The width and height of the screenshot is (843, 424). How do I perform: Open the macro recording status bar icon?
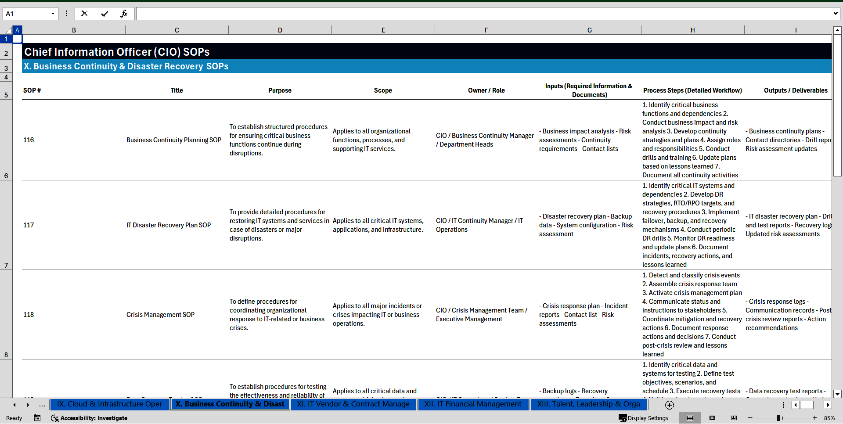37,418
